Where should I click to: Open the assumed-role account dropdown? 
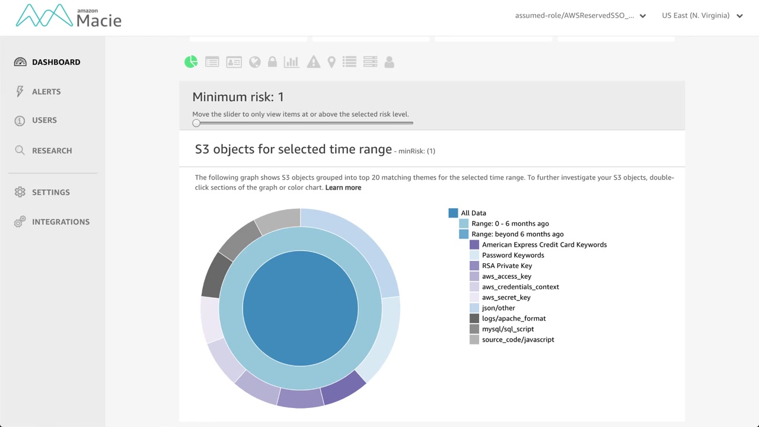[x=580, y=16]
